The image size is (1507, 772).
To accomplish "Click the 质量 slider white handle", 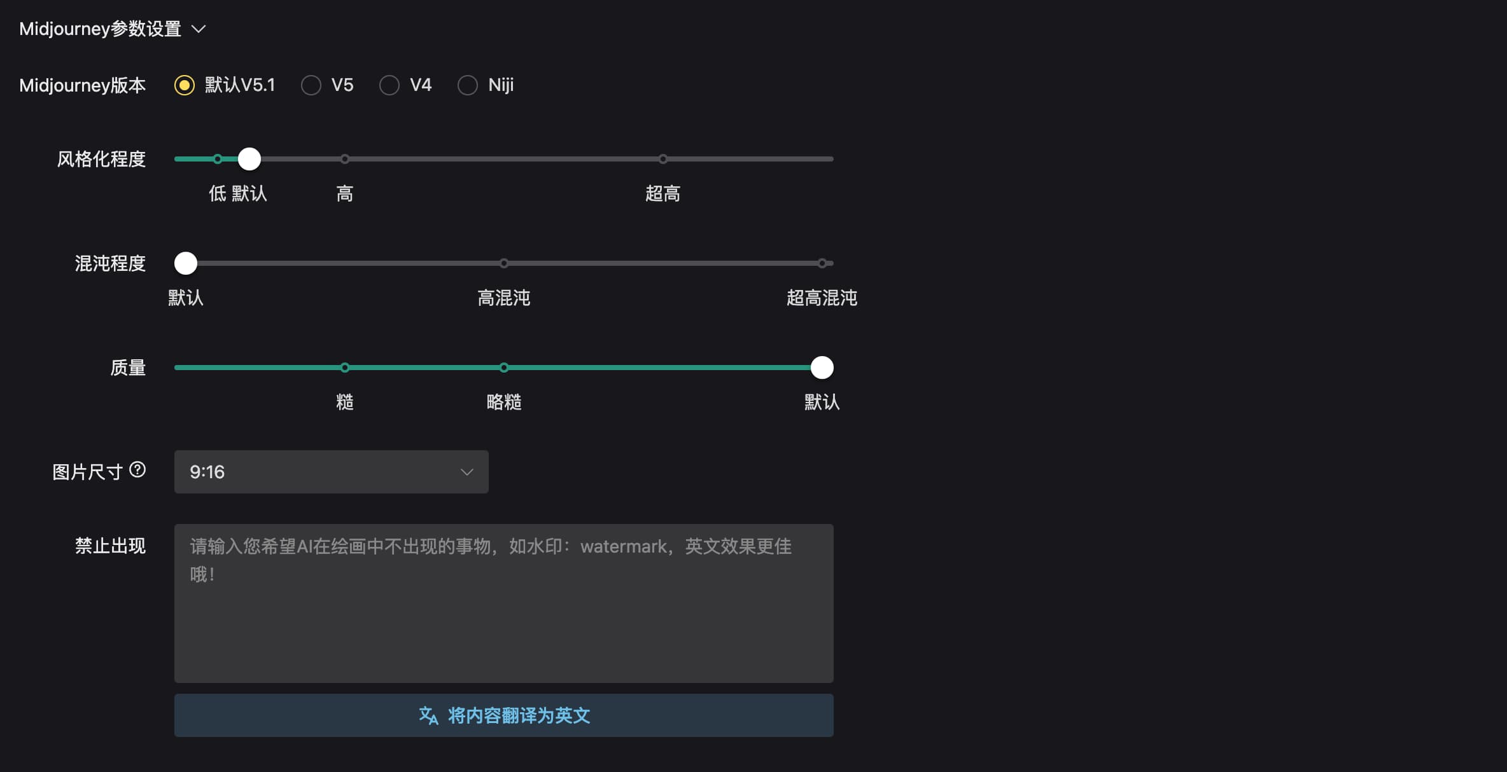I will 822,368.
